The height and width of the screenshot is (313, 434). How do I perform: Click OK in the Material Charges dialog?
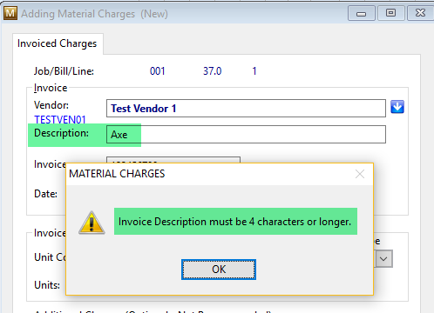[x=219, y=270]
